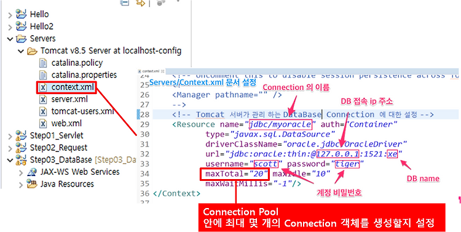The height and width of the screenshot is (232, 461).
Task: Select Step03_DataBase project label
Action: pyautogui.click(x=61, y=160)
